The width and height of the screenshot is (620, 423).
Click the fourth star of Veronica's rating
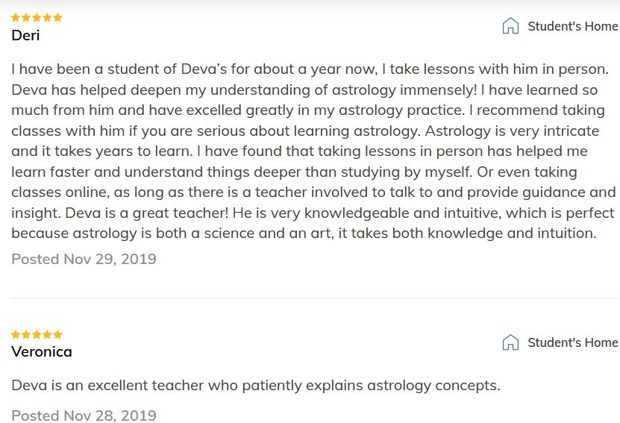pyautogui.click(x=47, y=334)
